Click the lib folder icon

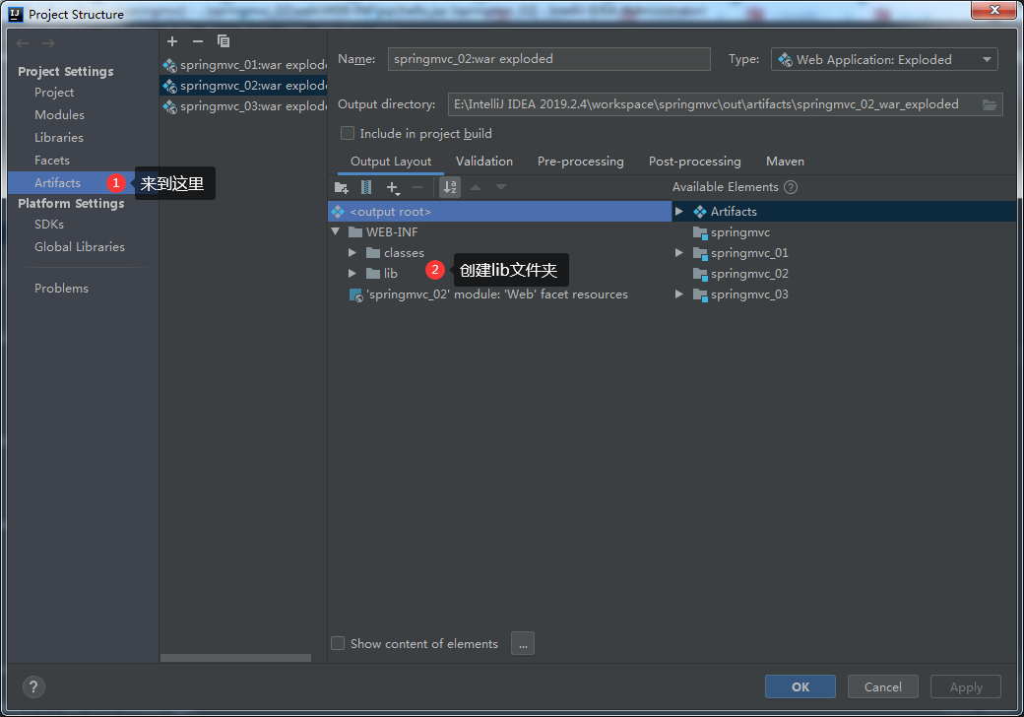point(373,273)
